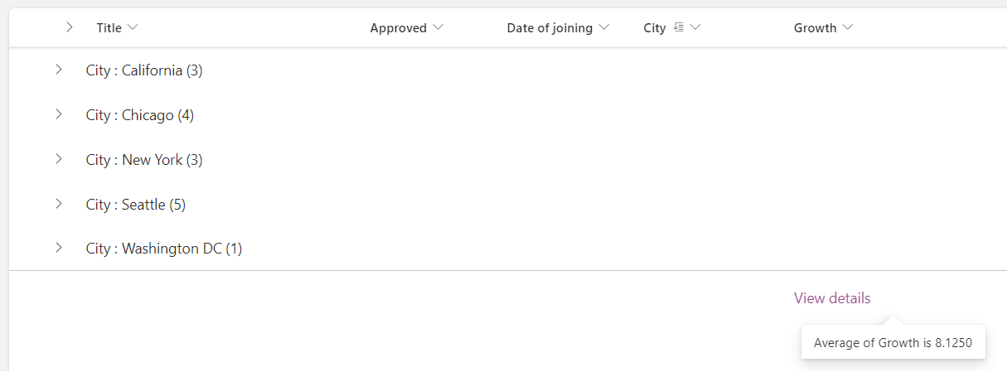This screenshot has width=1007, height=372.
Task: Click the Approved column header label
Action: click(398, 28)
